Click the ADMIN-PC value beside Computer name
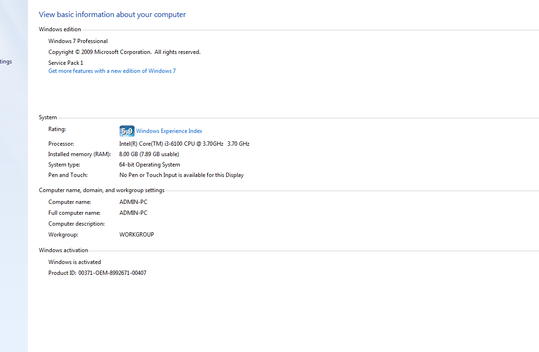Screen dimensions: 539x352 [133, 202]
